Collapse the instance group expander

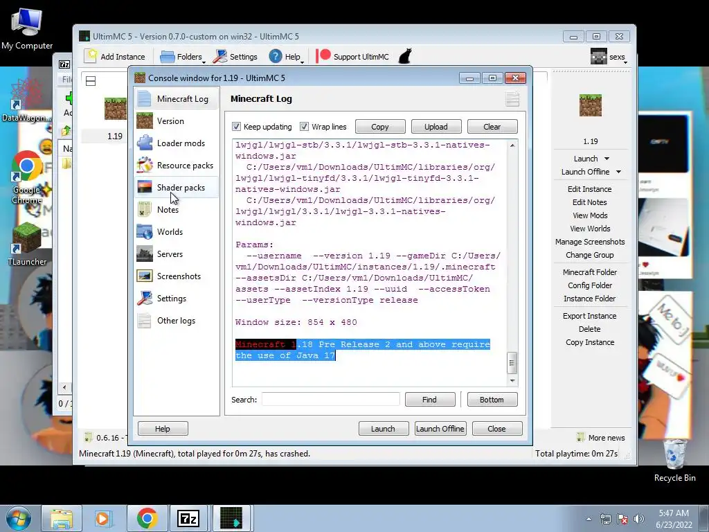(91, 81)
